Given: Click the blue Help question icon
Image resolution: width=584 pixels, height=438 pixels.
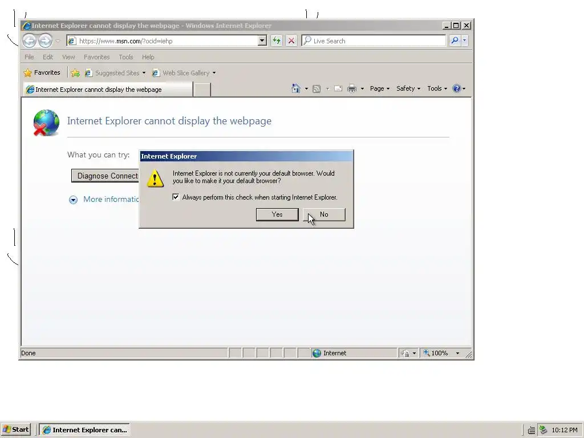Looking at the screenshot, I should (x=457, y=88).
